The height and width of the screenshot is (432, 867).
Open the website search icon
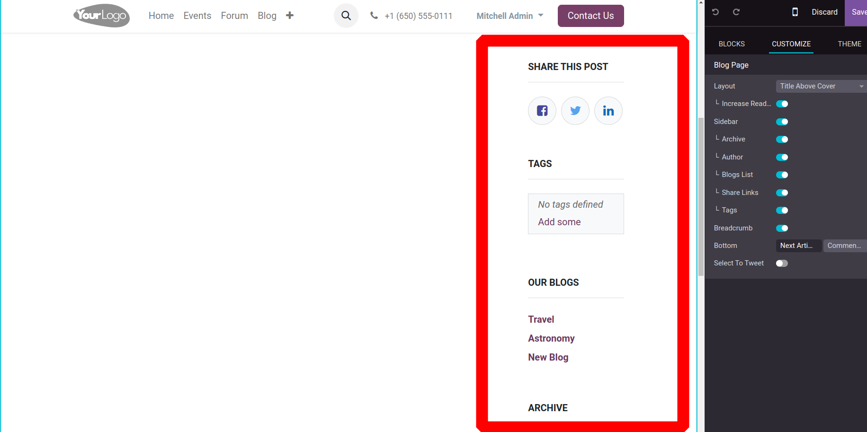[346, 16]
